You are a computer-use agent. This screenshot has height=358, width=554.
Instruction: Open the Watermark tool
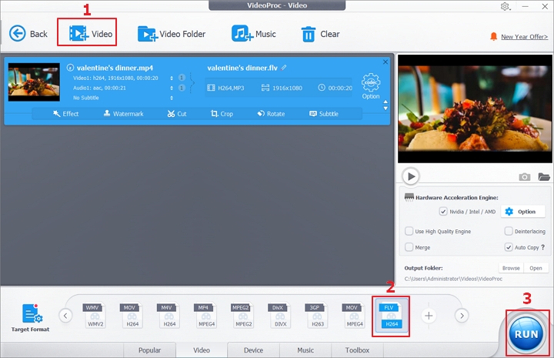coord(124,114)
